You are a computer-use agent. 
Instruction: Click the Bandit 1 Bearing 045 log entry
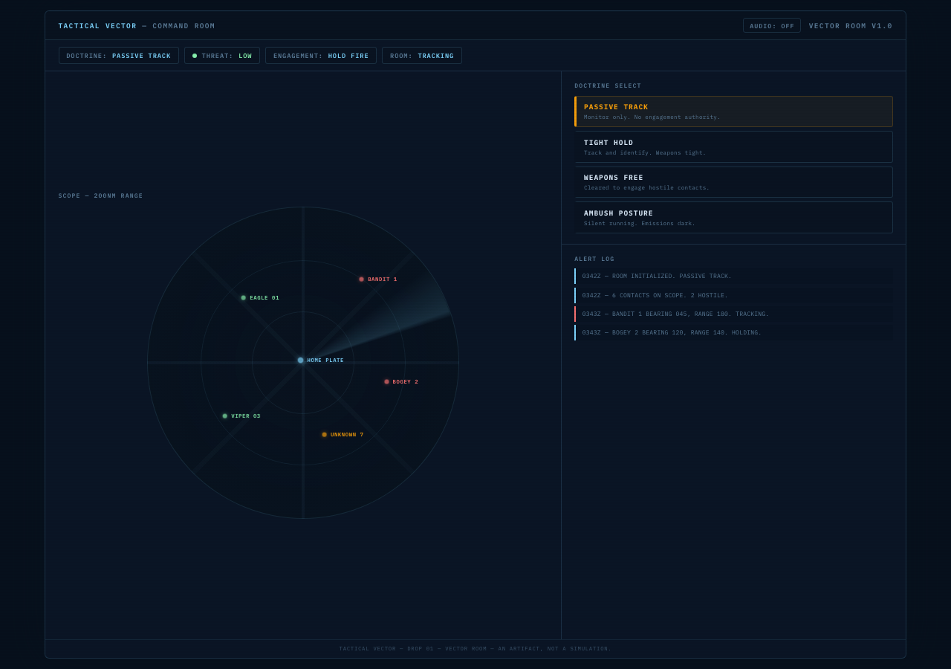tap(733, 314)
